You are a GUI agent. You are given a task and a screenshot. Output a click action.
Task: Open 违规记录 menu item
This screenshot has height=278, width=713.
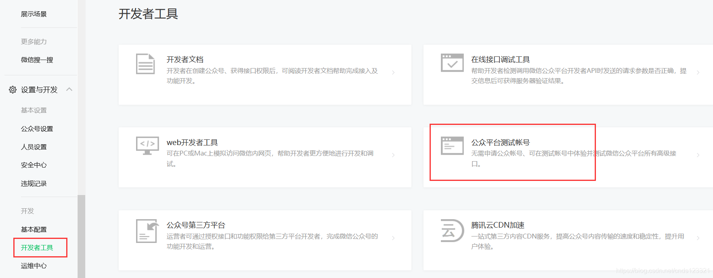click(34, 184)
